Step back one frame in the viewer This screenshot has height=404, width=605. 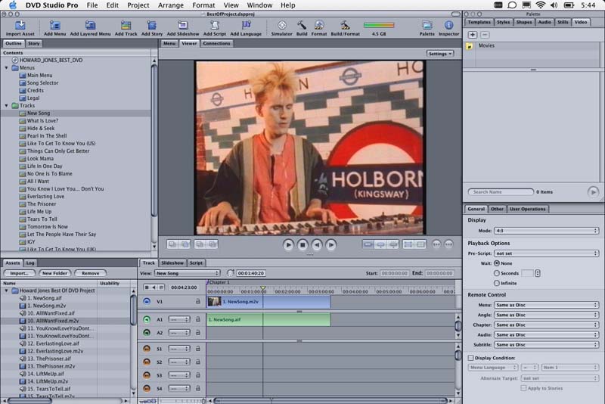coord(317,244)
